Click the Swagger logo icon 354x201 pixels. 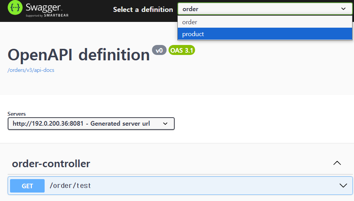[x=15, y=8]
